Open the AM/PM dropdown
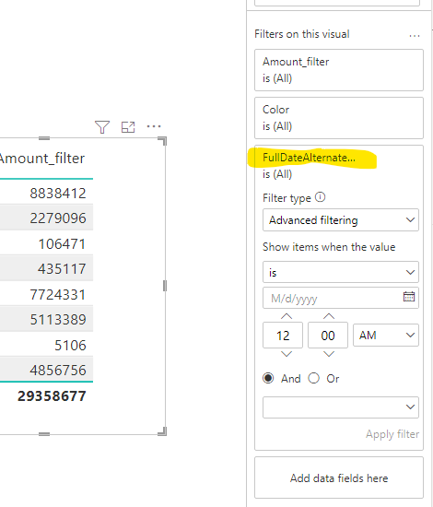 click(386, 335)
